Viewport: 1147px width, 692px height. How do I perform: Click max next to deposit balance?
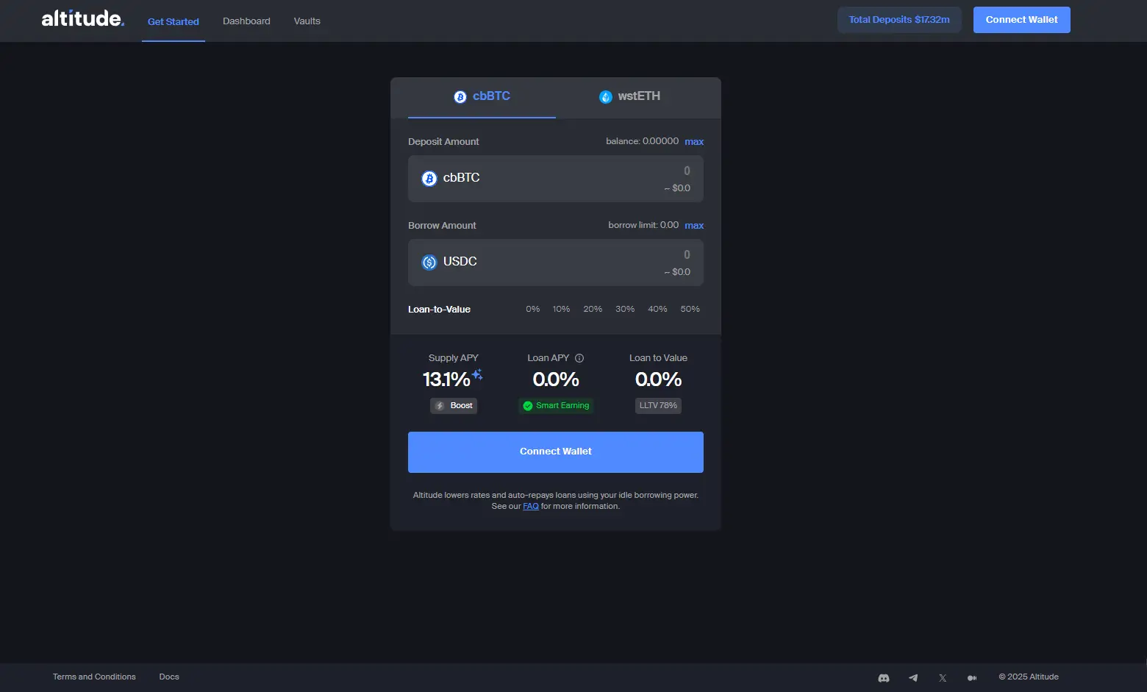[694, 142]
